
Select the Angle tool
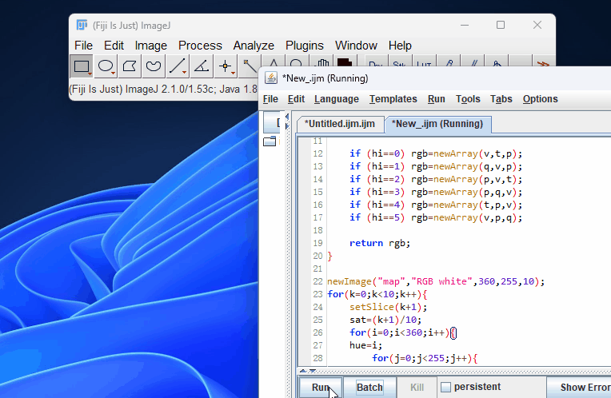202,66
